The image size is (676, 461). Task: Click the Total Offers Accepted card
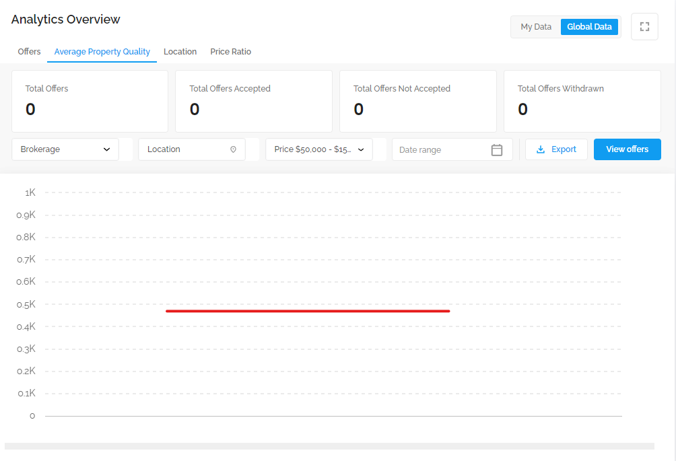[254, 101]
